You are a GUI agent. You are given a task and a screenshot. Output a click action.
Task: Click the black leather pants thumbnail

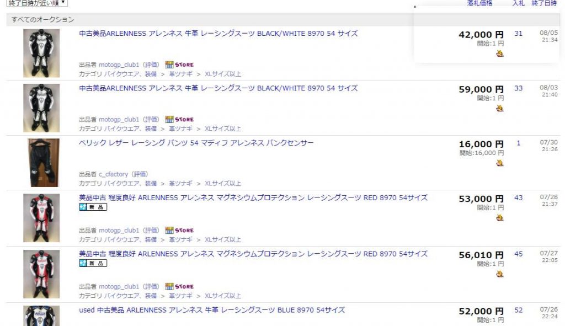(41, 162)
